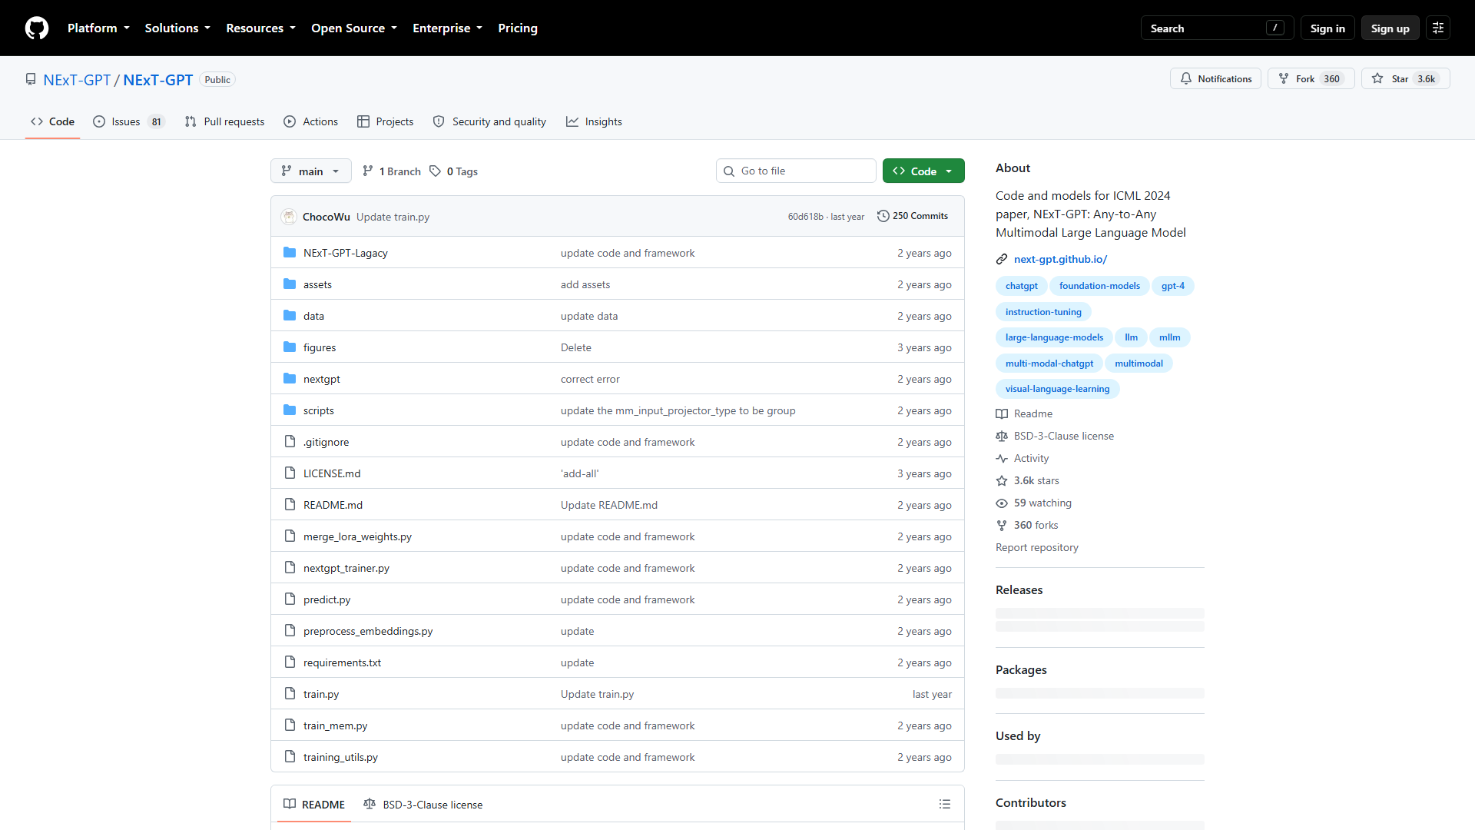Click the Report repository link
This screenshot has width=1475, height=830.
1037,548
